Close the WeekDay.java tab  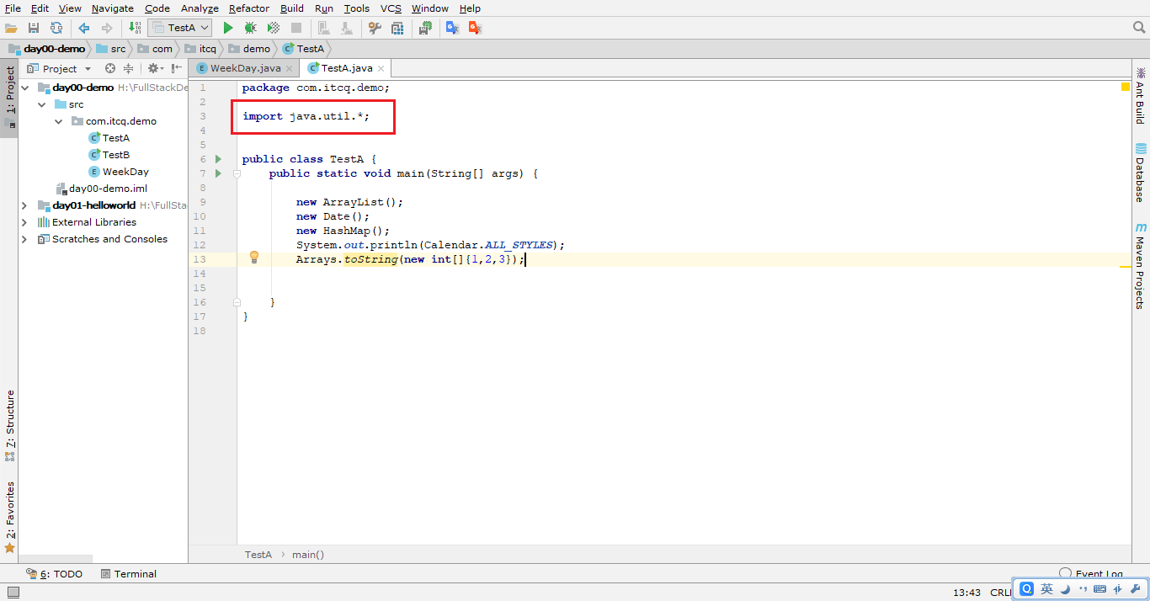click(289, 68)
